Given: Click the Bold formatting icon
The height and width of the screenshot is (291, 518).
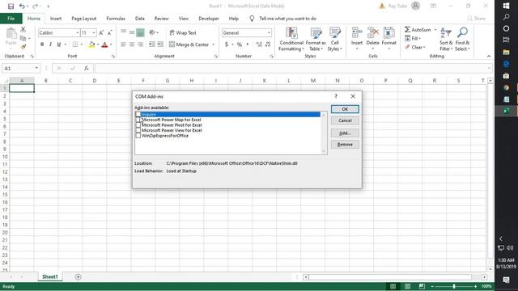Looking at the screenshot, I should click(x=42, y=44).
